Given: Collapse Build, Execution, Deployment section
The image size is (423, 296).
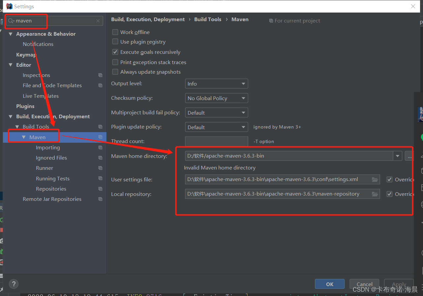Looking at the screenshot, I should click(x=11, y=117).
